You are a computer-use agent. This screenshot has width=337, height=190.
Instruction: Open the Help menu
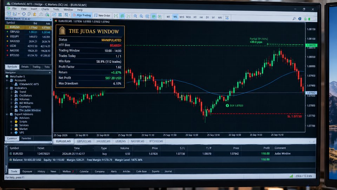pyautogui.click(x=80, y=10)
